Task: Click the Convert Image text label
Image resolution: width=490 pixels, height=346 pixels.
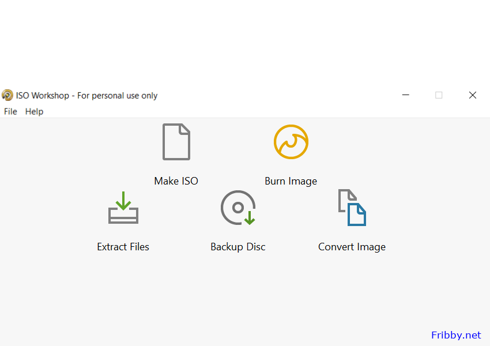Action: [x=352, y=247]
